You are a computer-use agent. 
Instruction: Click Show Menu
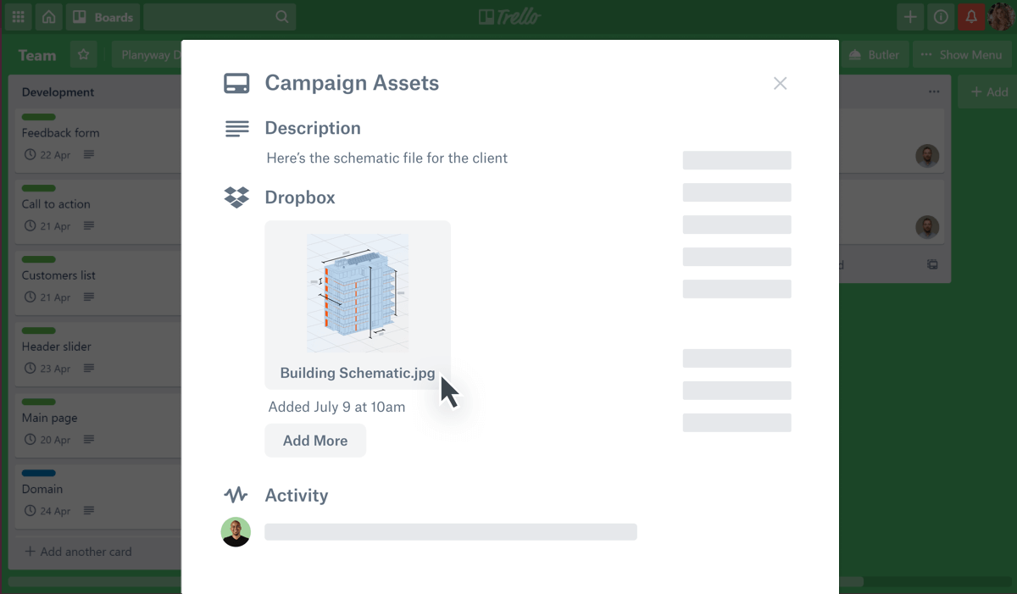tap(963, 53)
